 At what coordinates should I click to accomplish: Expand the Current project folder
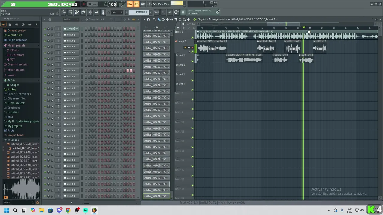pyautogui.click(x=17, y=30)
